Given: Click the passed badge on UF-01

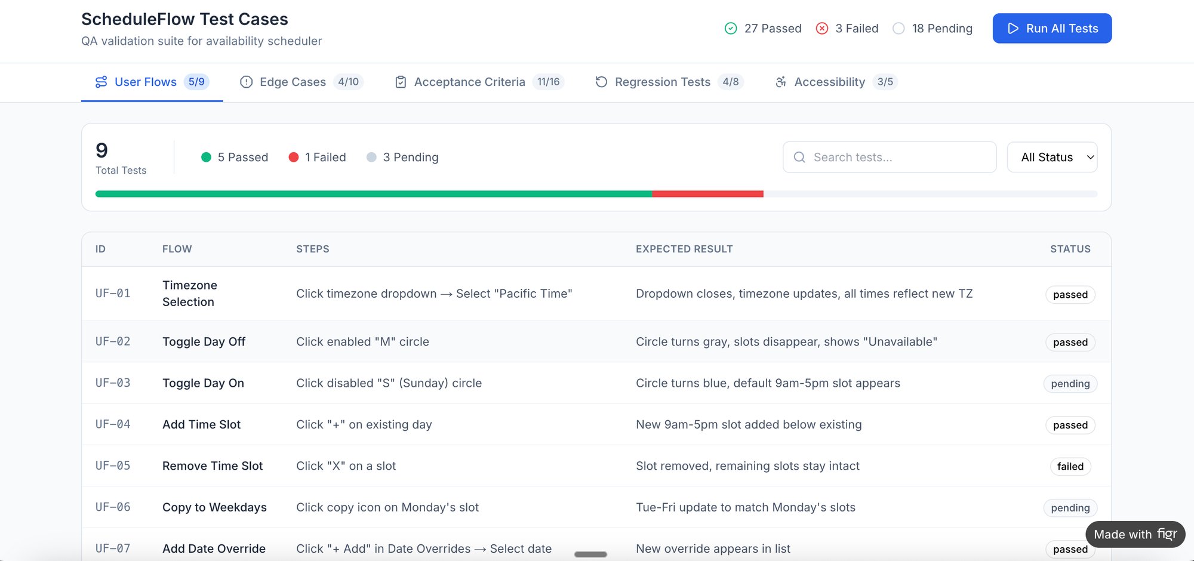Looking at the screenshot, I should tap(1070, 294).
